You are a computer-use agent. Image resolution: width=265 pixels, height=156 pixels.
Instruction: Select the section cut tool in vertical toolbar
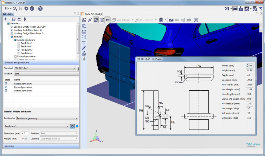coord(84,37)
